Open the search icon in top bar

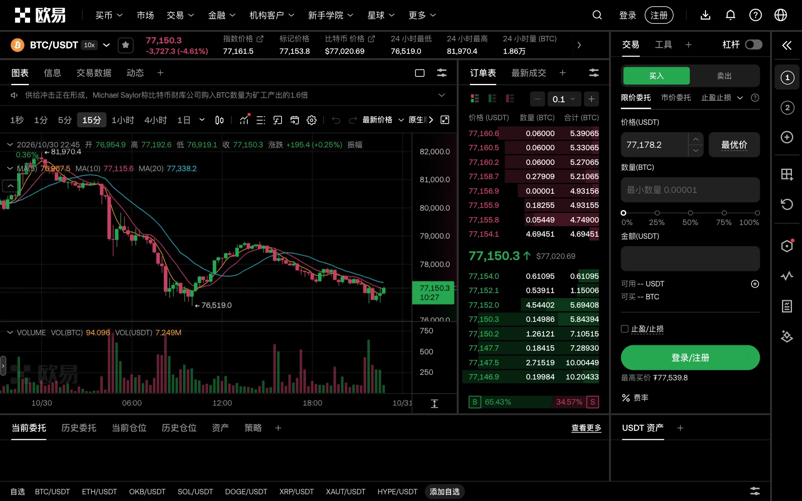[597, 15]
